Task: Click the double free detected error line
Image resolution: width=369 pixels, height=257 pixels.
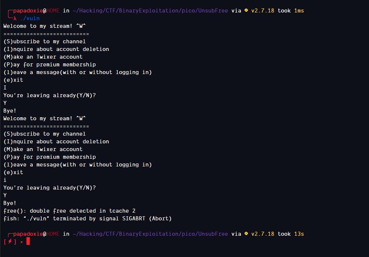Action: [x=69, y=211]
